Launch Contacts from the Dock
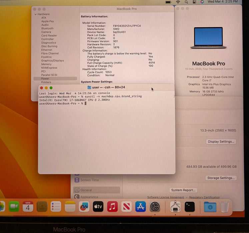249x233 pixels. [x=42, y=206]
